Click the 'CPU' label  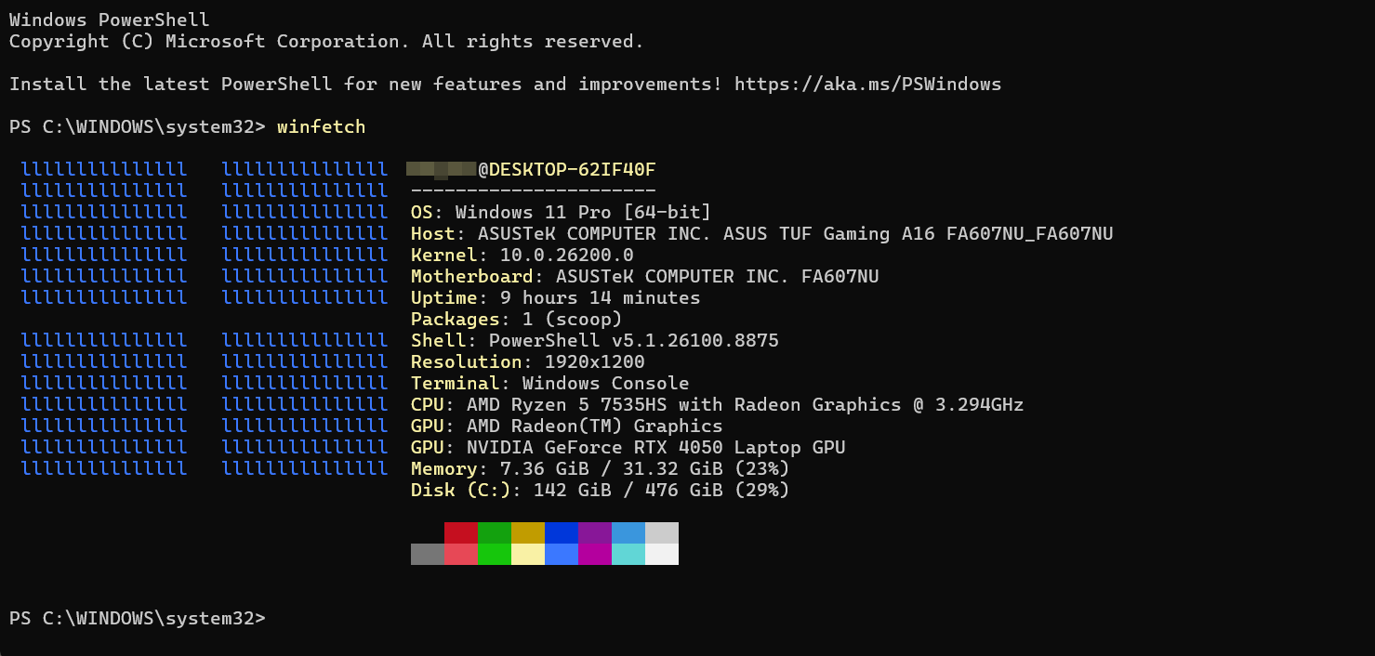428,405
